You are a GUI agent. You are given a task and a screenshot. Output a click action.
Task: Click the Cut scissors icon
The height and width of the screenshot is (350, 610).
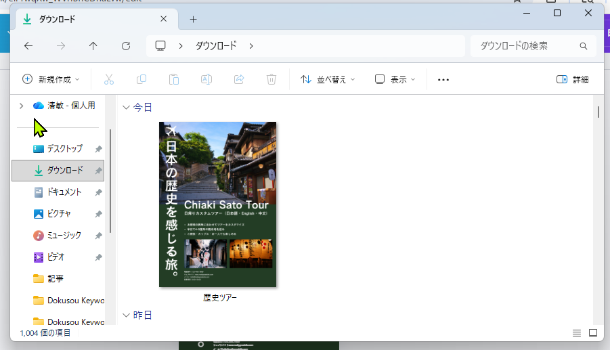pyautogui.click(x=109, y=79)
